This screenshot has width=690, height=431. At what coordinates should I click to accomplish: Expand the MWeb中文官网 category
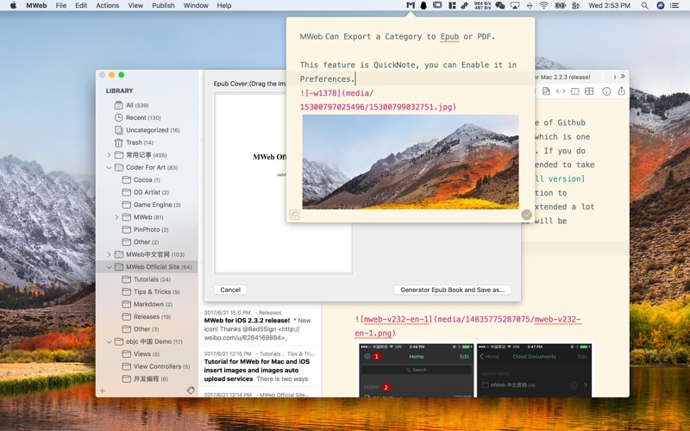pyautogui.click(x=110, y=254)
